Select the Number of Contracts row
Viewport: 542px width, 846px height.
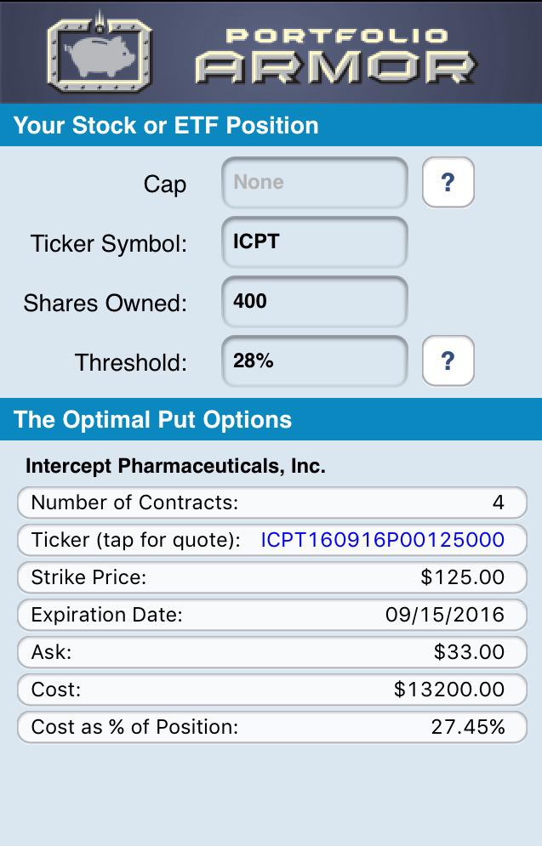click(272, 502)
